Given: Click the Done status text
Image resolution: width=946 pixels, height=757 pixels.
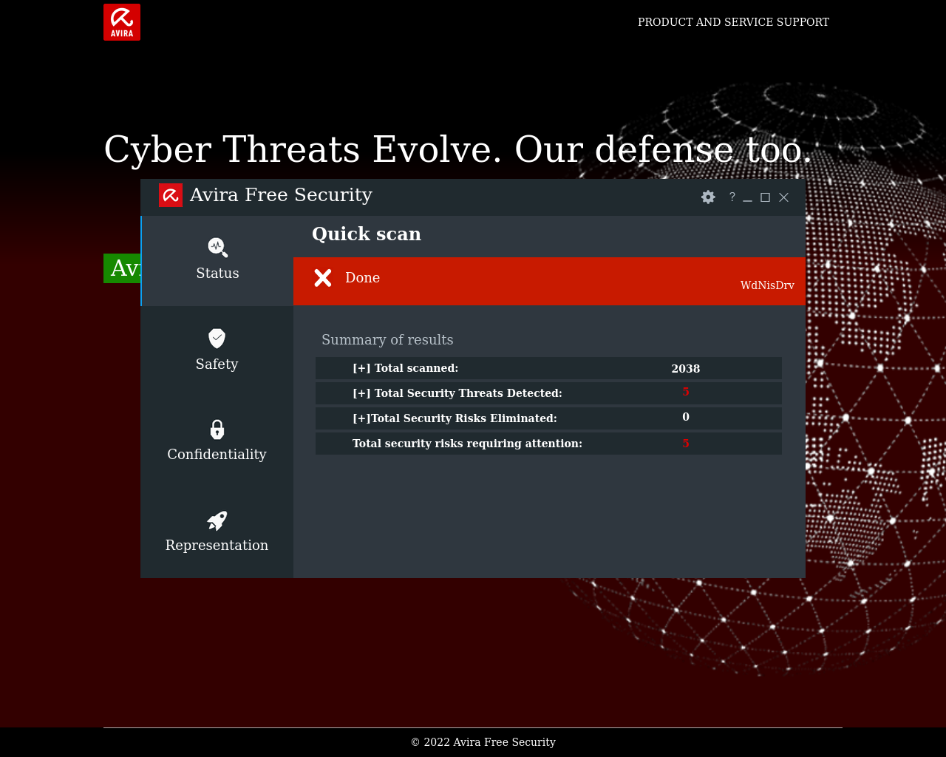Looking at the screenshot, I should (x=362, y=278).
